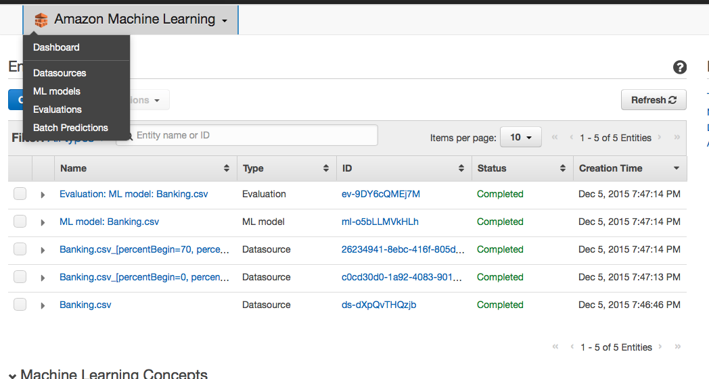
Task: Collapse the Machine Learning Concepts section
Action: point(13,375)
